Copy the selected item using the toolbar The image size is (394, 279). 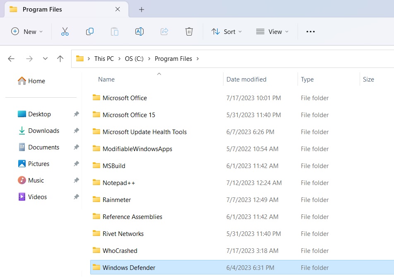89,31
